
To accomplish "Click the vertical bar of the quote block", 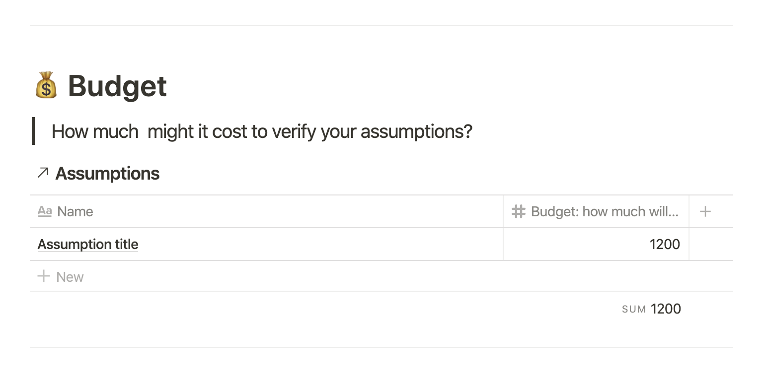I will click(33, 131).
